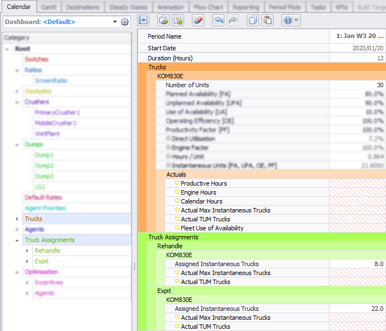Image resolution: width=386 pixels, height=331 pixels.
Task: Click the toolbar icon left of the eraser
Action: (x=178, y=20)
